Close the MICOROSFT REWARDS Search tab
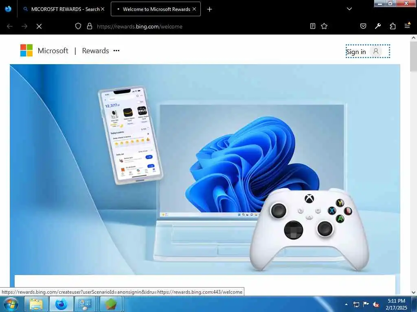417x312 pixels. tap(103, 9)
